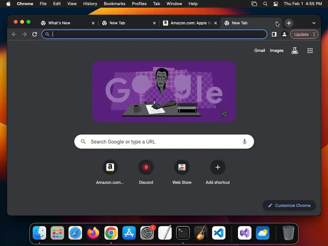Open the Help menu

(193, 4)
